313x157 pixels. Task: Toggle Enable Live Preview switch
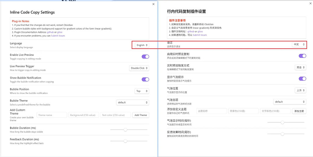(x=145, y=57)
